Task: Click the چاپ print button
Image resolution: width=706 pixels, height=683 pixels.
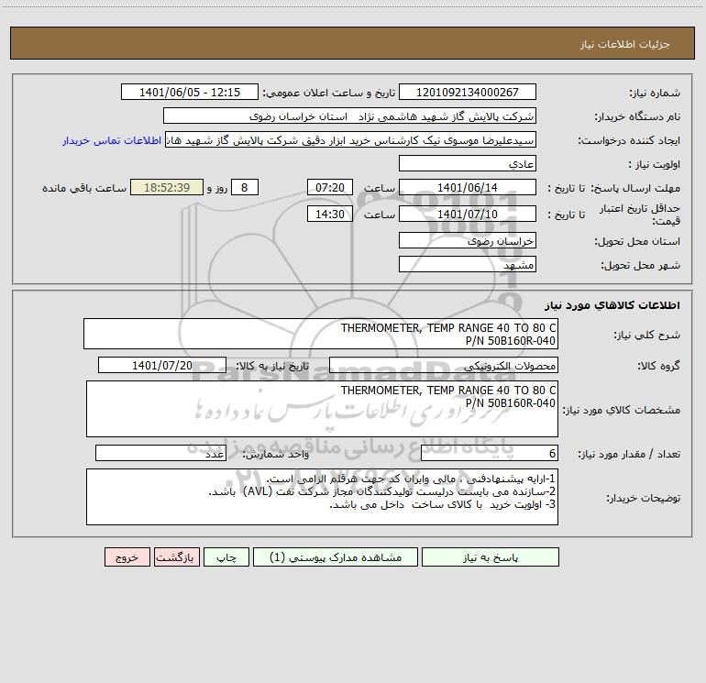Action: 226,556
